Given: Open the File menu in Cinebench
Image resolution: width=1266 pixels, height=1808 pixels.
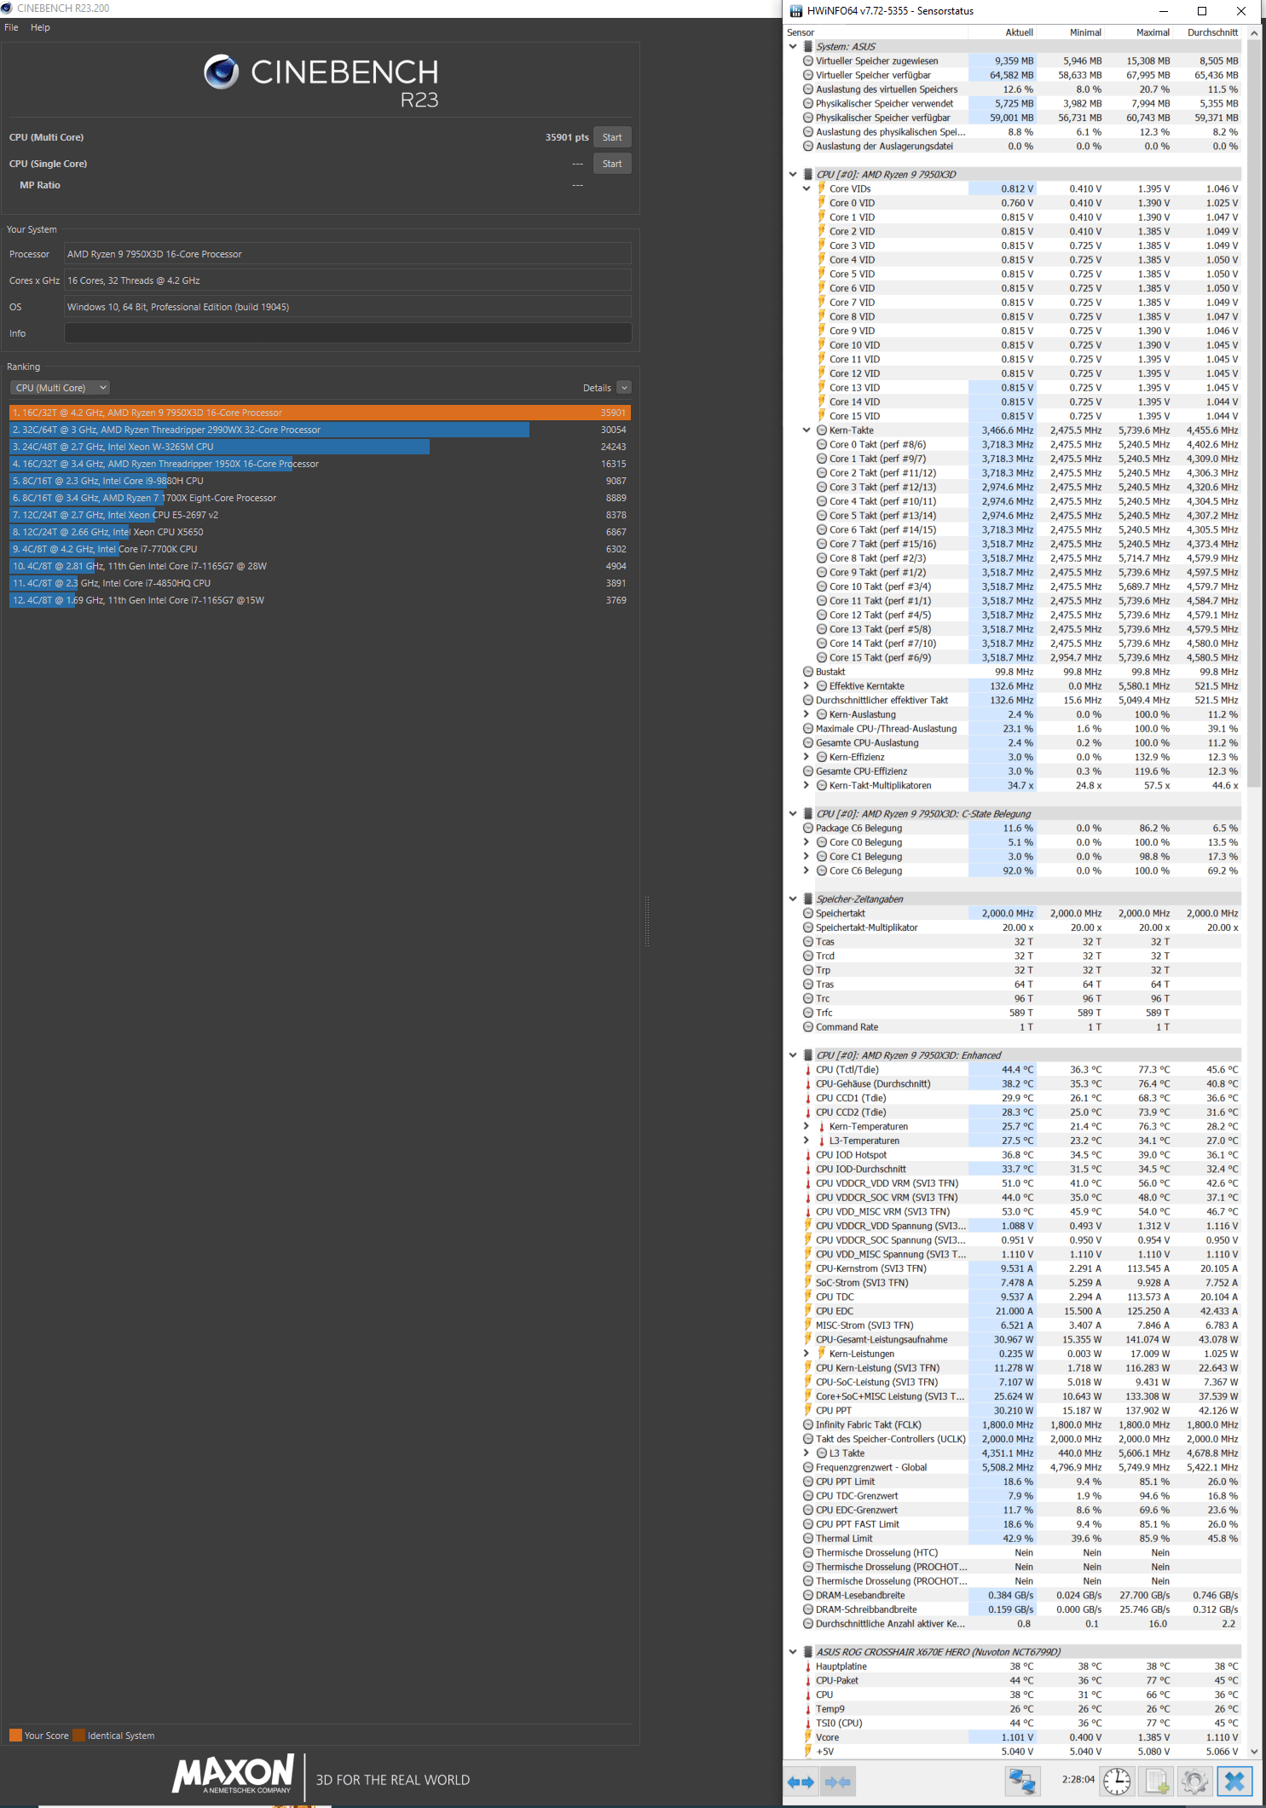Looking at the screenshot, I should pos(11,27).
